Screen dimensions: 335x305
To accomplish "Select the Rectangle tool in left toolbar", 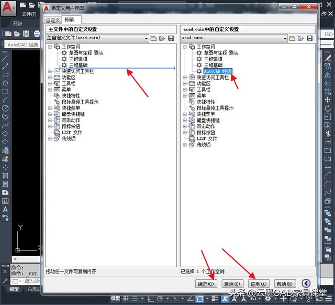I will 5,92.
